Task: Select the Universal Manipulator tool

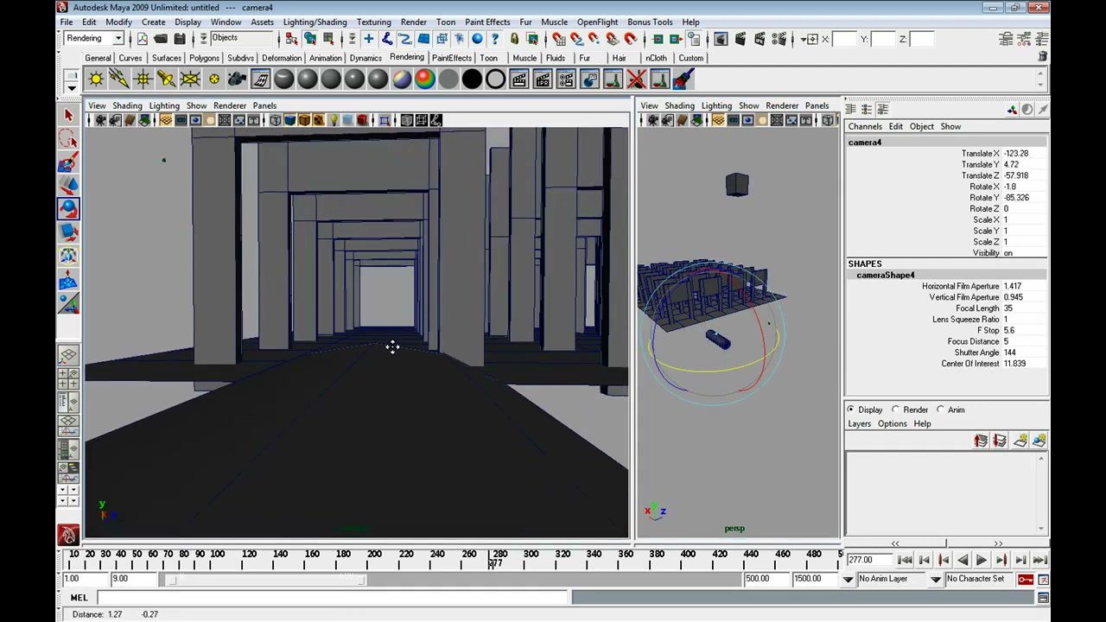Action: [x=69, y=256]
